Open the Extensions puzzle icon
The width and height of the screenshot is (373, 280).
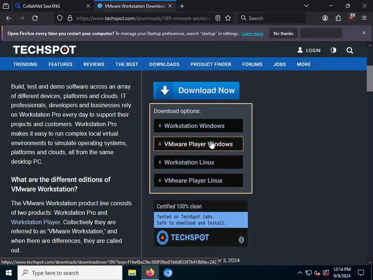tap(338, 18)
